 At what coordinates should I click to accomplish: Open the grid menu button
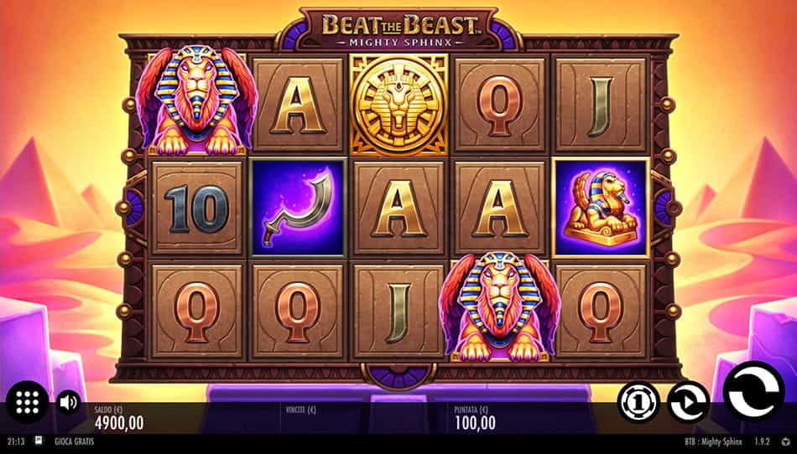tap(27, 402)
